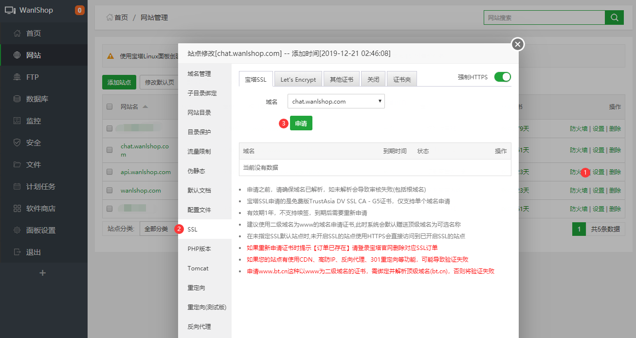Expand the 域名 domain dropdown

pos(336,101)
